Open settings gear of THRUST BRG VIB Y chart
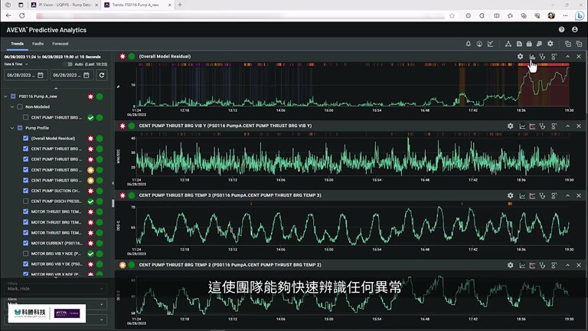The height and width of the screenshot is (331, 588). [511, 126]
